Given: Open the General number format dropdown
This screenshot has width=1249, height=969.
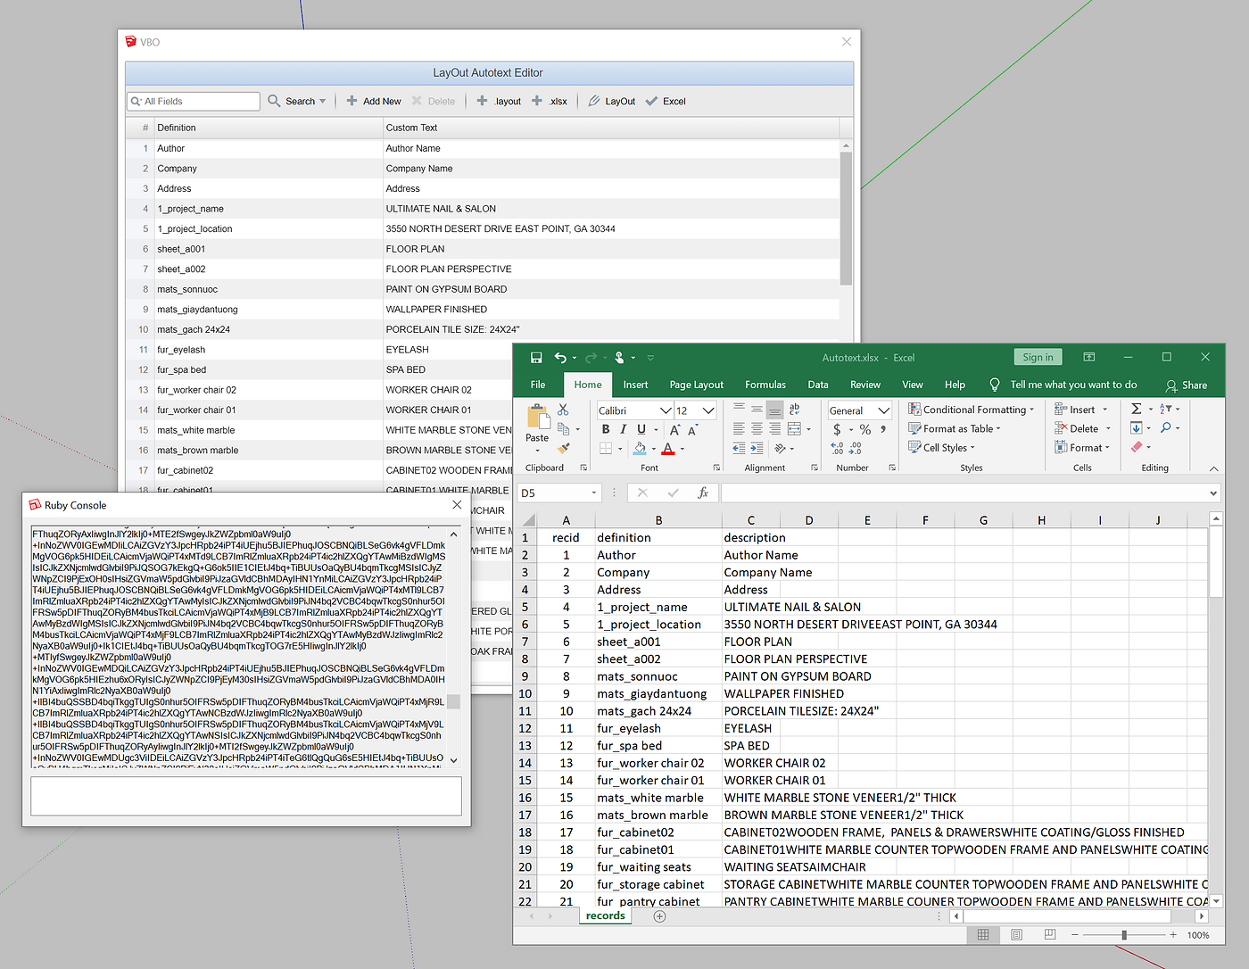Looking at the screenshot, I should 883,410.
